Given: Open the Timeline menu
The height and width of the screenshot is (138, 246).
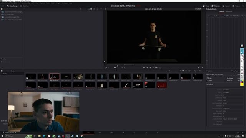Looking at the screenshot, I should point(24,3).
